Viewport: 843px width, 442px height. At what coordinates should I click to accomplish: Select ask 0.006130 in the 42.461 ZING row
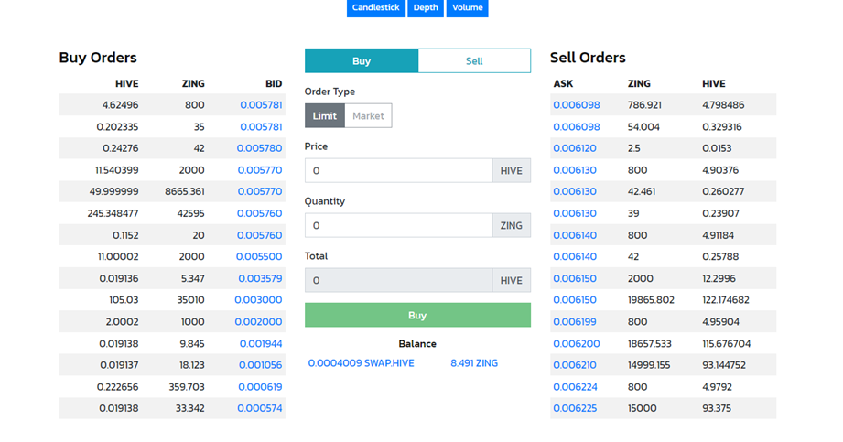(x=575, y=191)
